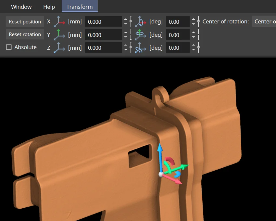Click the Z rotation axis icon
Viewport: 276px width, 221px height.
point(141,47)
